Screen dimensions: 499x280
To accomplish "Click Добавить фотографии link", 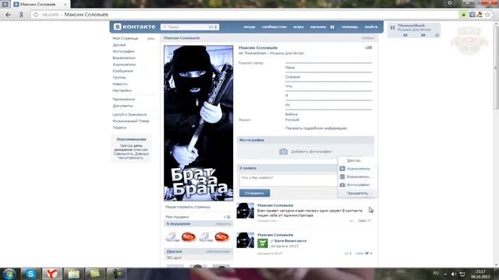I will click(x=311, y=152).
